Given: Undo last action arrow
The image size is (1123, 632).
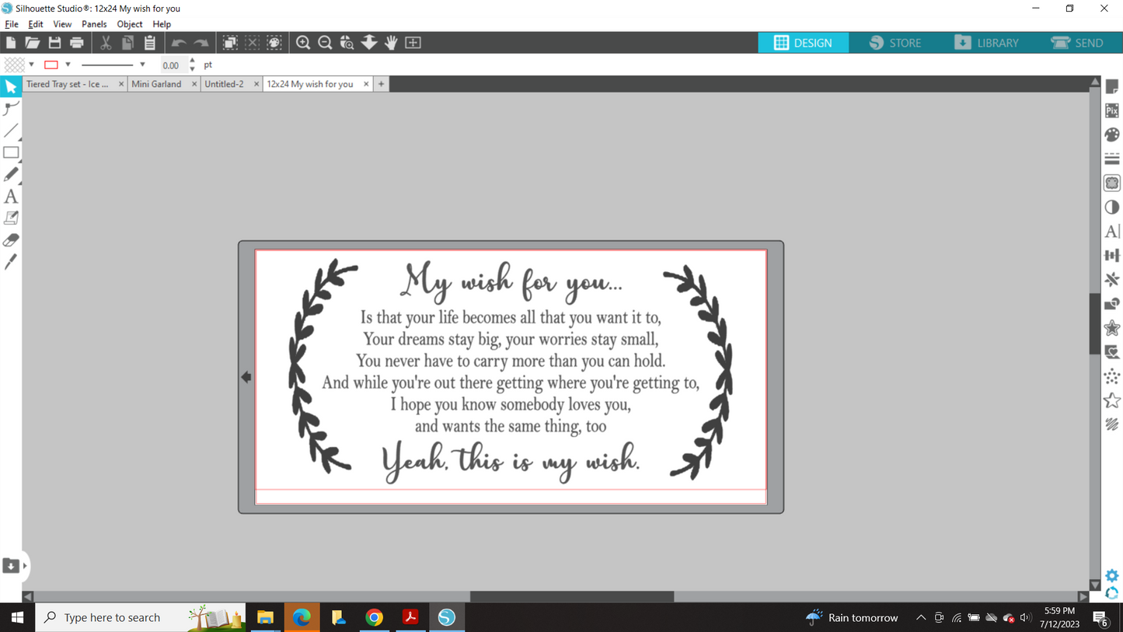Looking at the screenshot, I should (179, 43).
